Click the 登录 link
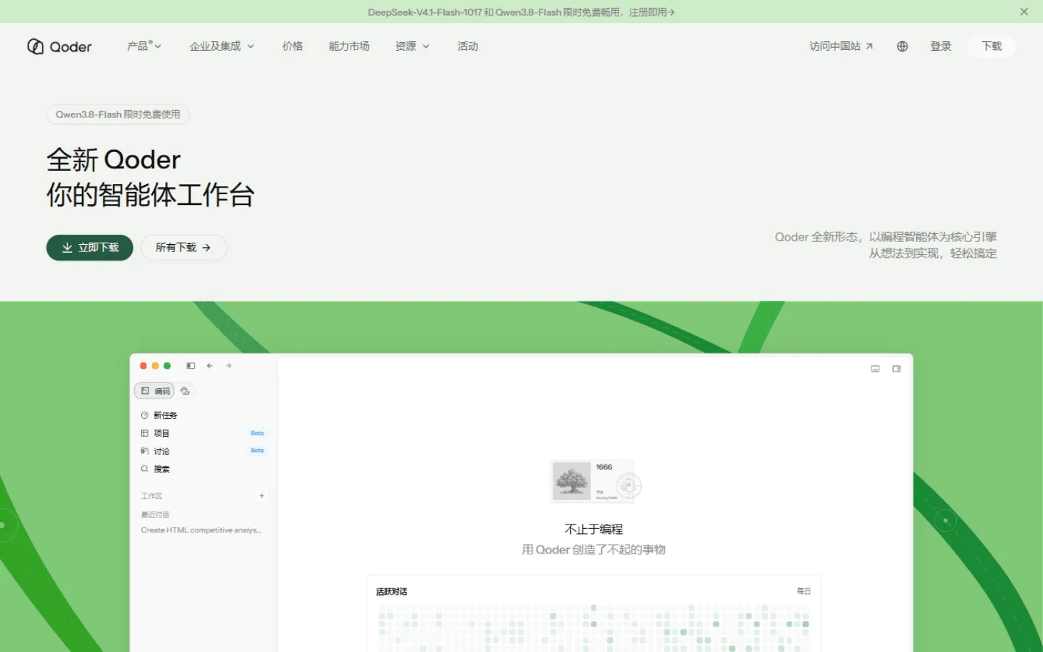This screenshot has height=652, width=1043. pyautogui.click(x=941, y=46)
